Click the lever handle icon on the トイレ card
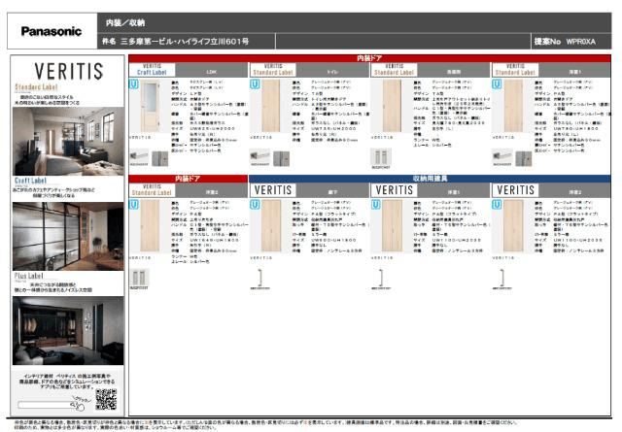 259,157
